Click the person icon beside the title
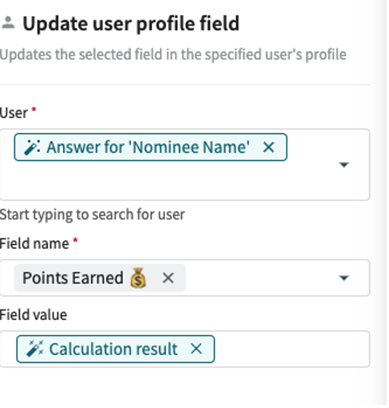The width and height of the screenshot is (389, 408). (x=8, y=24)
